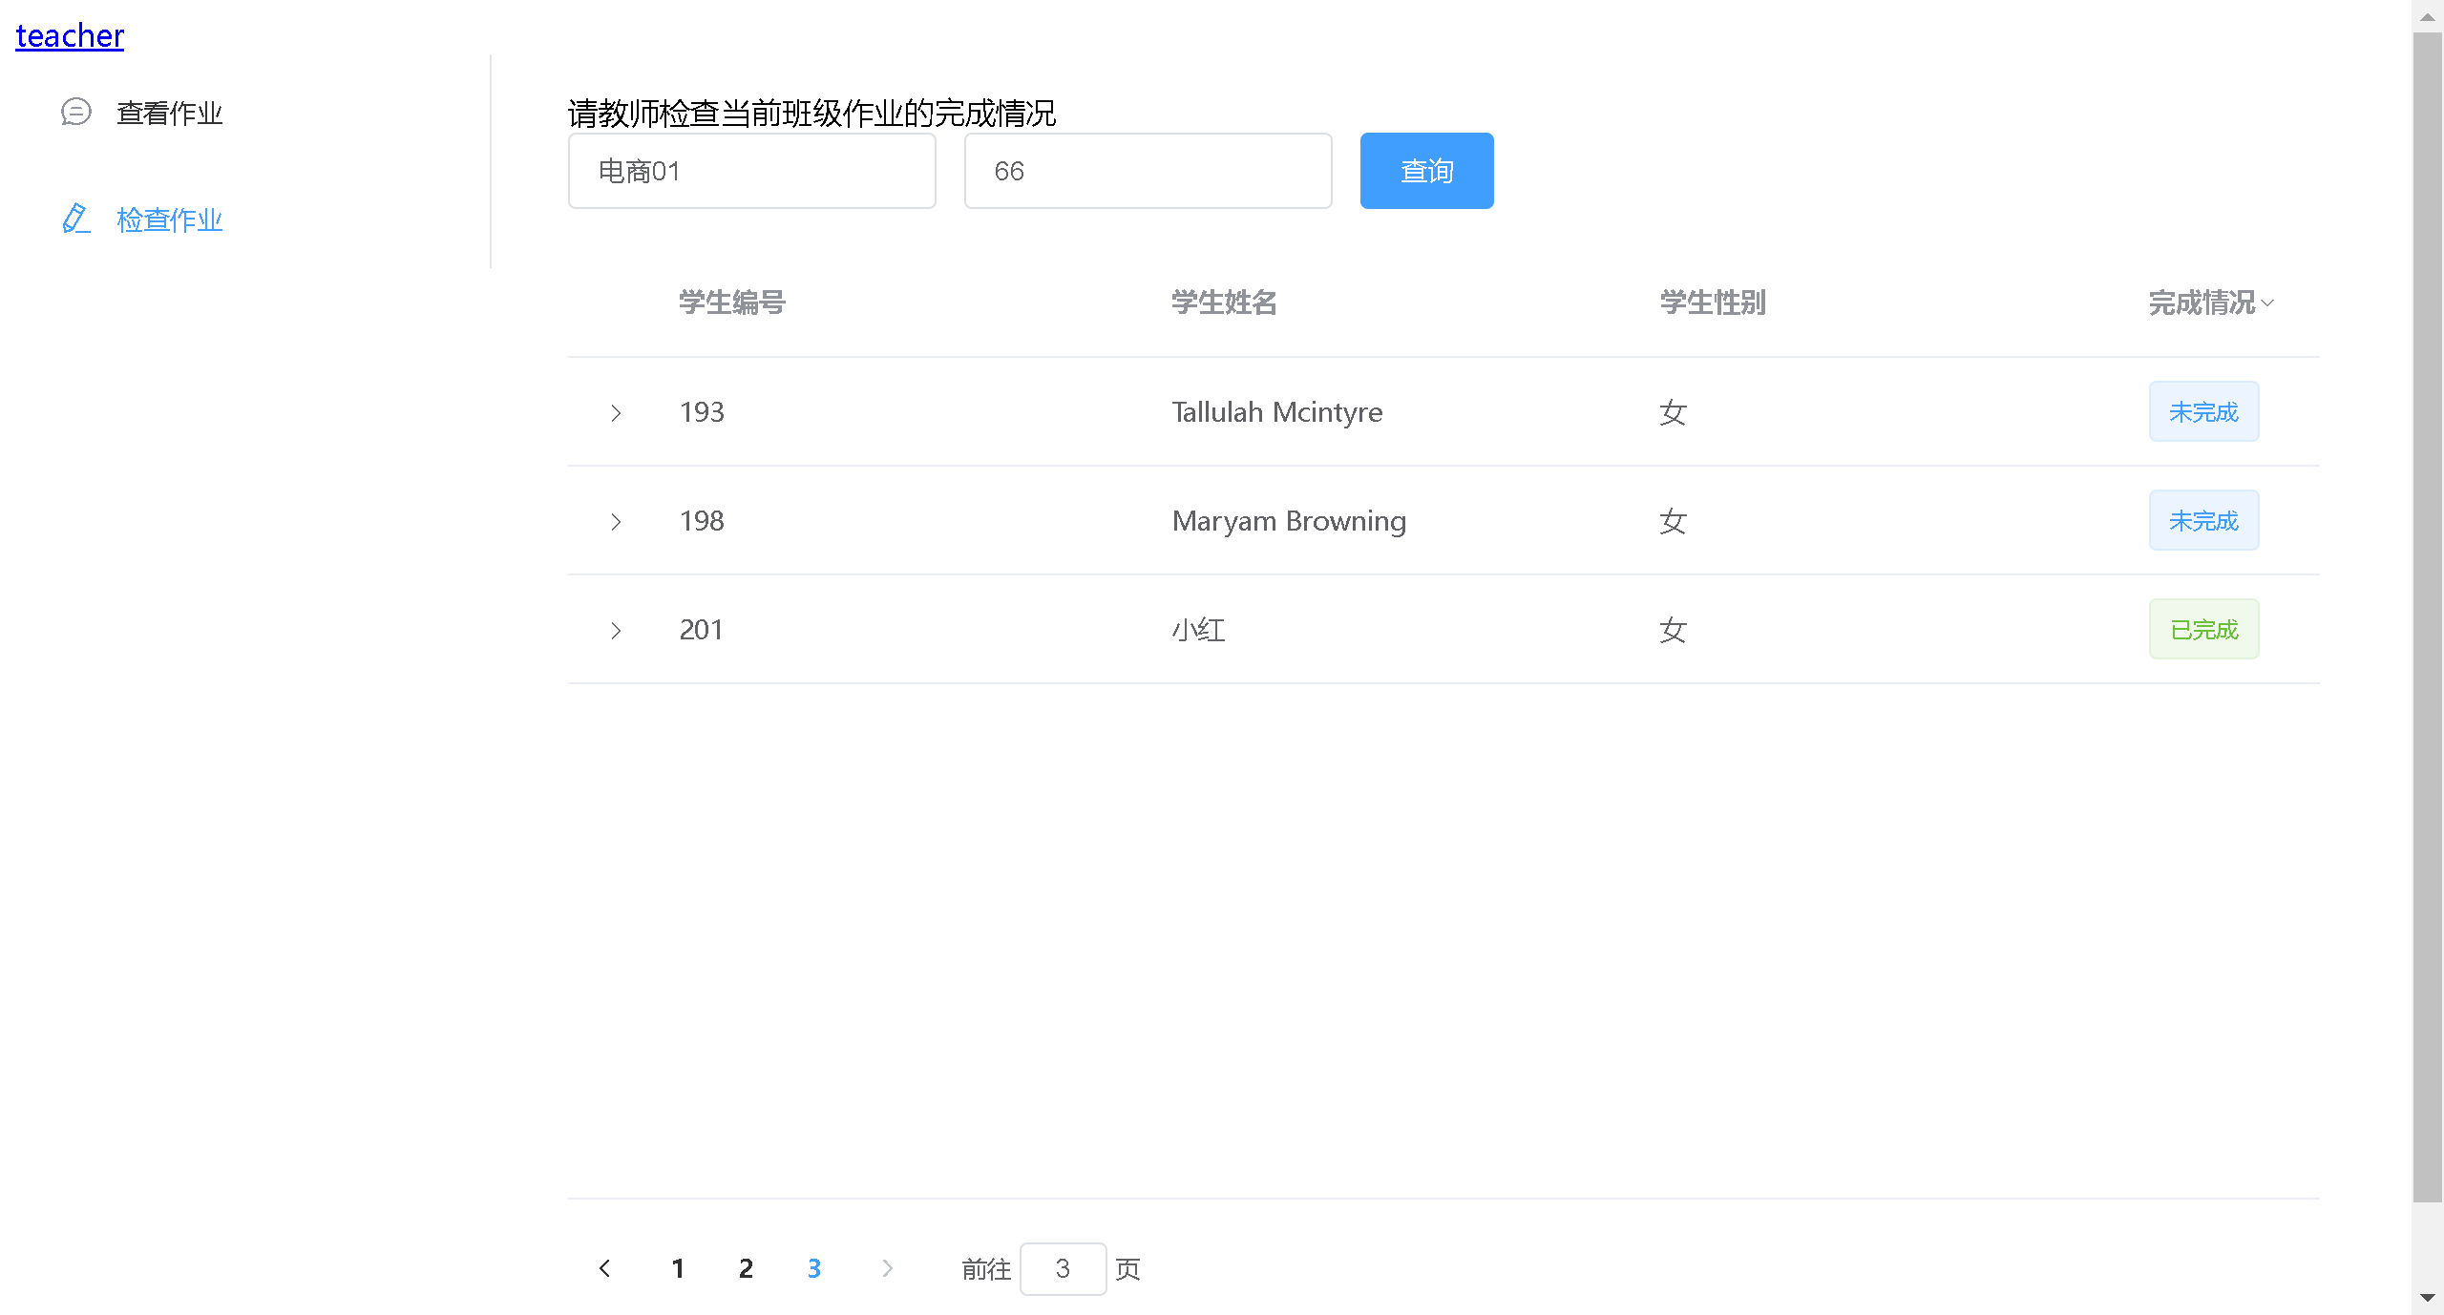
Task: Expand the row for student 198
Action: pyautogui.click(x=616, y=521)
